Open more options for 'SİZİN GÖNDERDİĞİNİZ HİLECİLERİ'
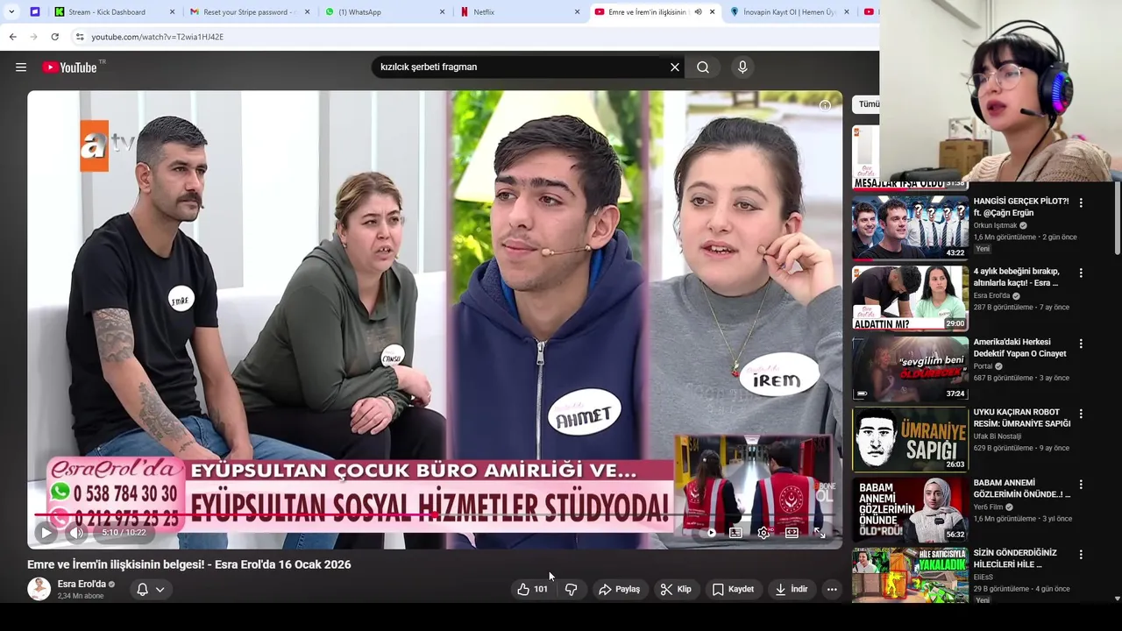Image resolution: width=1122 pixels, height=631 pixels. (1081, 555)
